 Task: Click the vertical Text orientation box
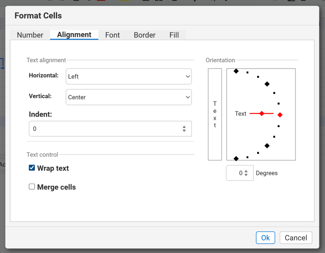pyautogui.click(x=215, y=114)
